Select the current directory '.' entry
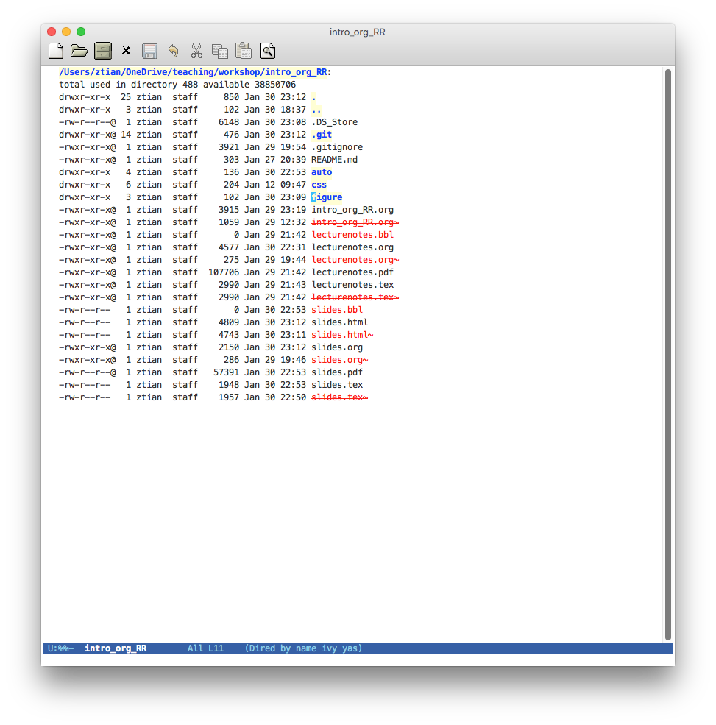The image size is (716, 725). tap(314, 97)
